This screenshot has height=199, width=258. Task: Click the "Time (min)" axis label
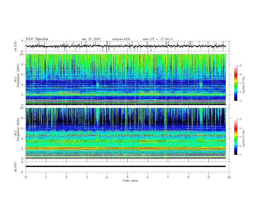130,180
